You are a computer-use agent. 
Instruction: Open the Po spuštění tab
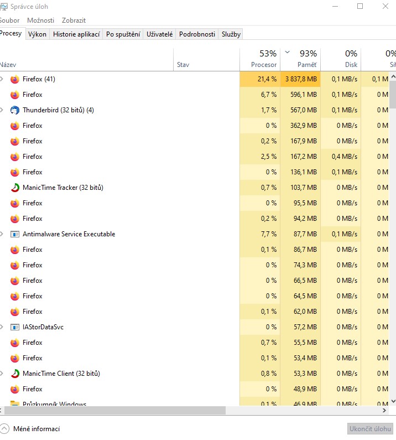123,34
